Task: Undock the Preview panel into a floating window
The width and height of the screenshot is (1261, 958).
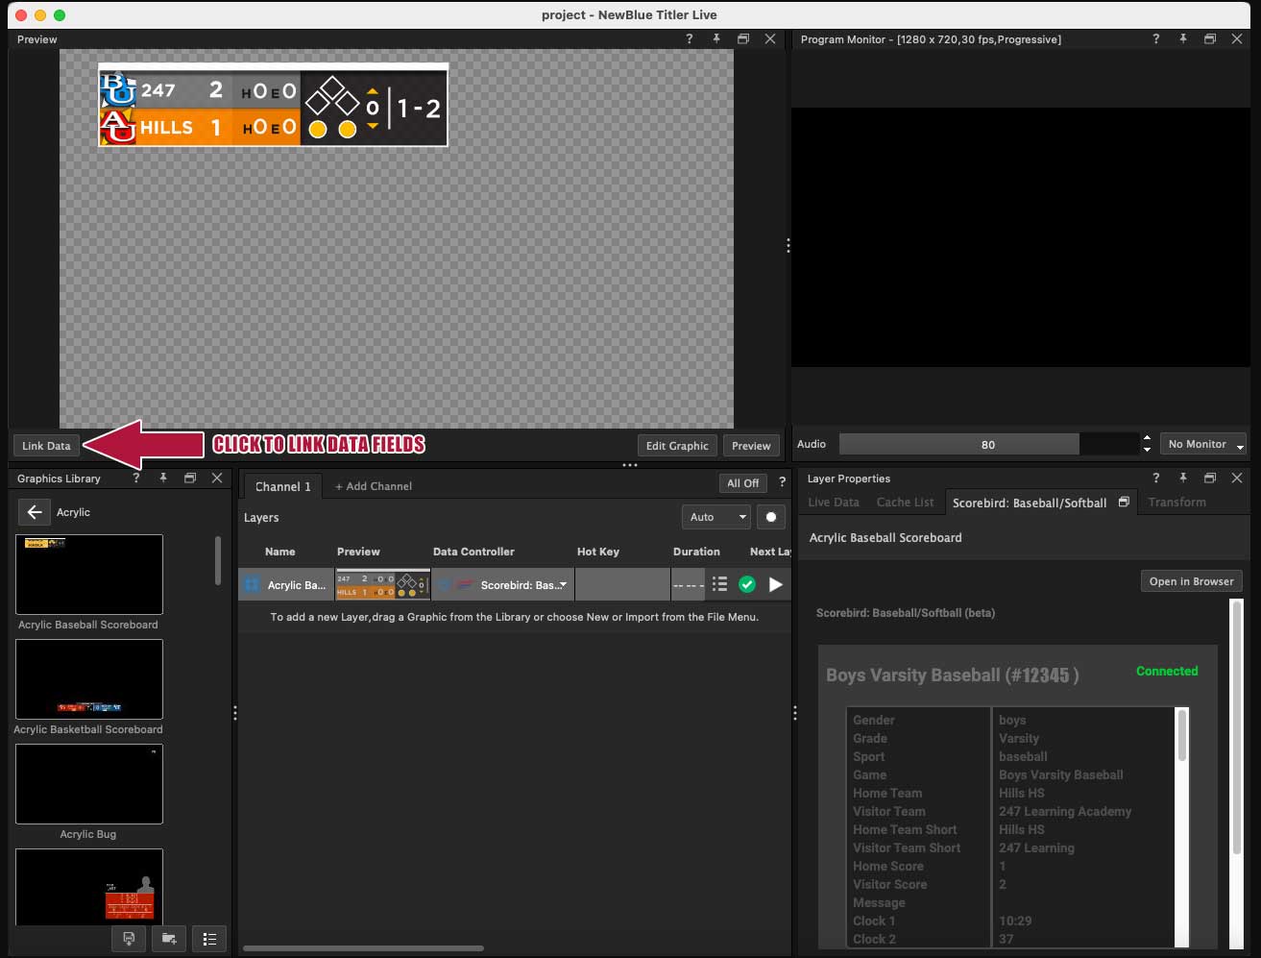Action: point(743,39)
